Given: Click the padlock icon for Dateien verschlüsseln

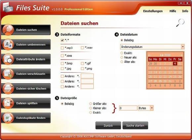Looking at the screenshot, I should click(8, 74).
